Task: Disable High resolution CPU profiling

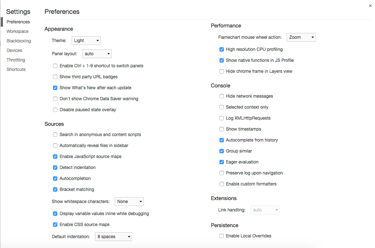Action: 222,49
